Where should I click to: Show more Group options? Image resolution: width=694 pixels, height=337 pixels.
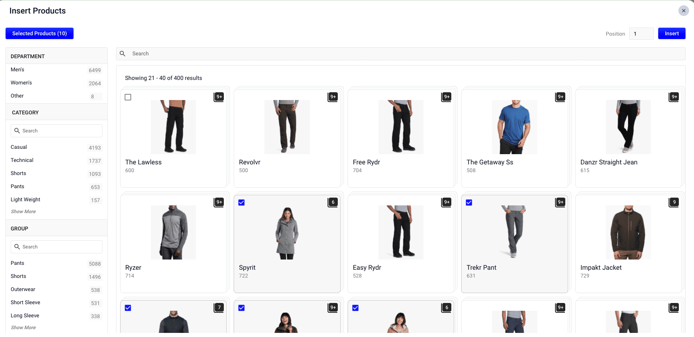[23, 328]
